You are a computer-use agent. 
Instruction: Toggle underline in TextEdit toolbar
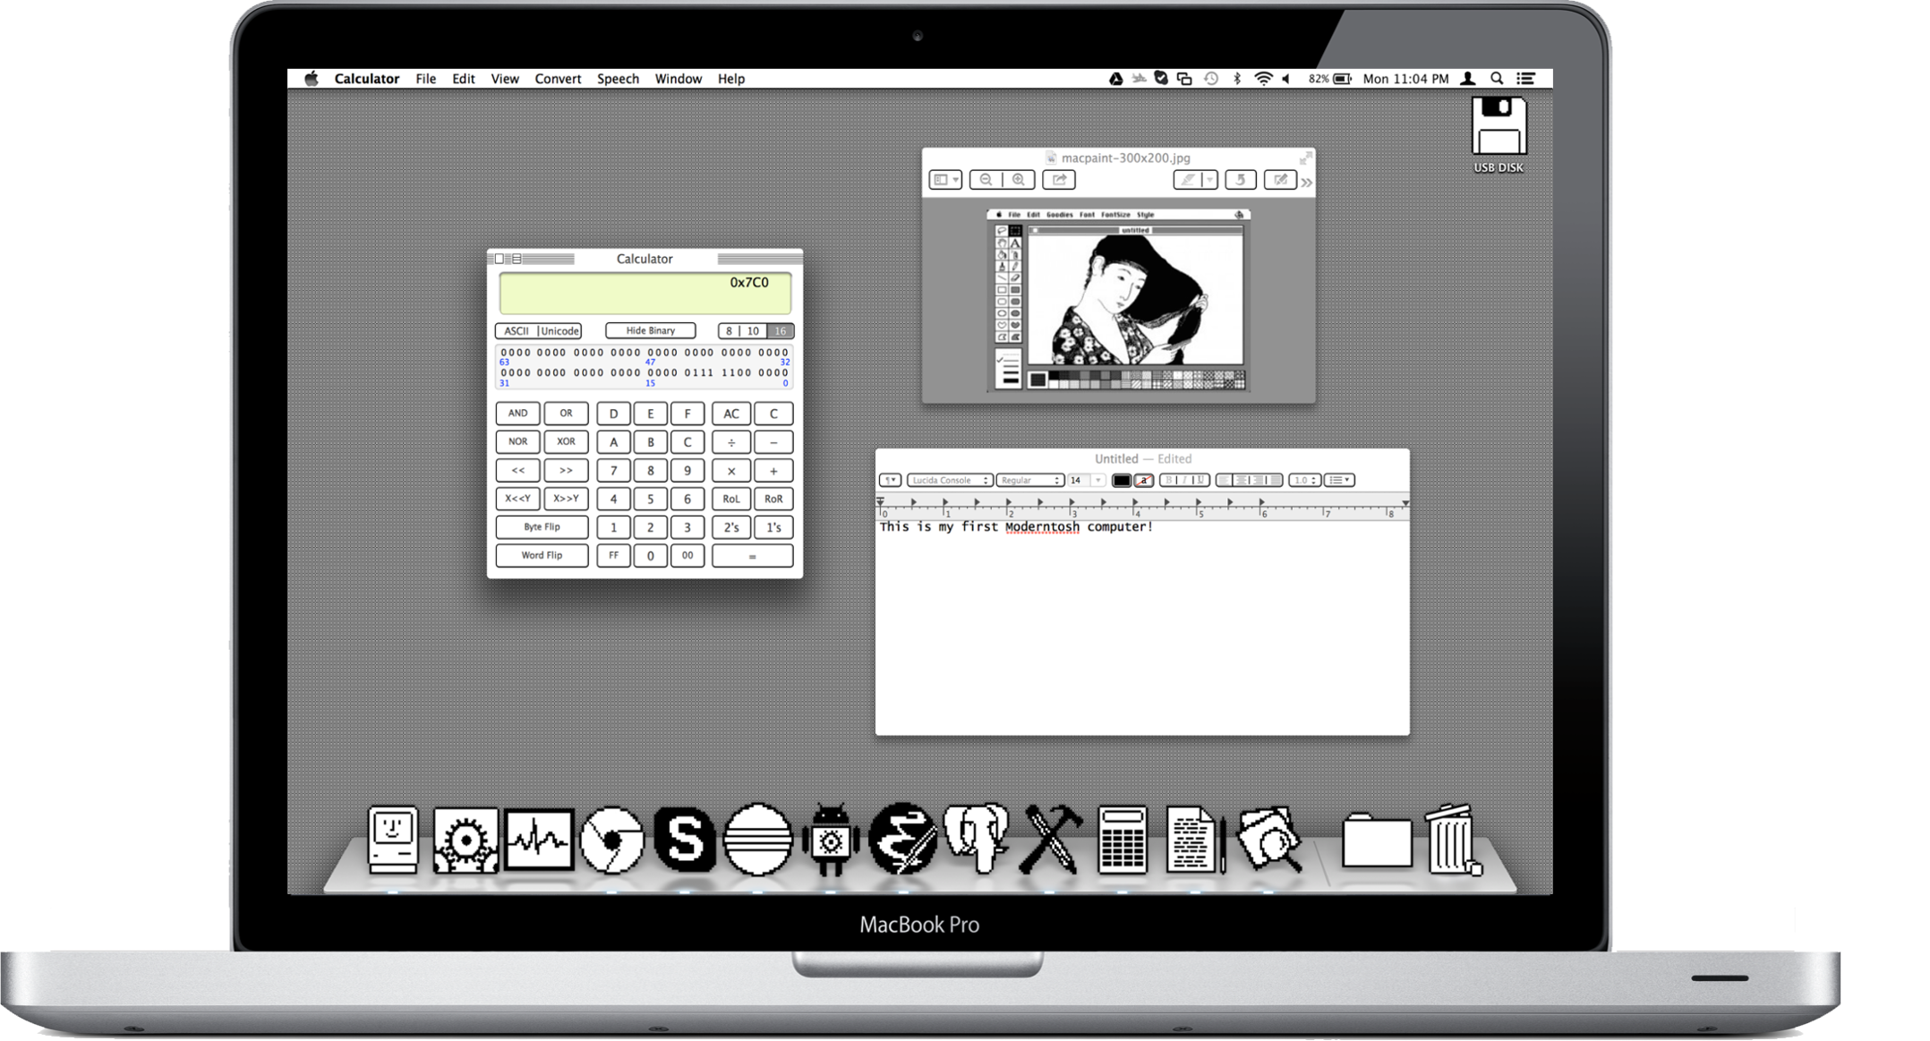[x=1201, y=481]
